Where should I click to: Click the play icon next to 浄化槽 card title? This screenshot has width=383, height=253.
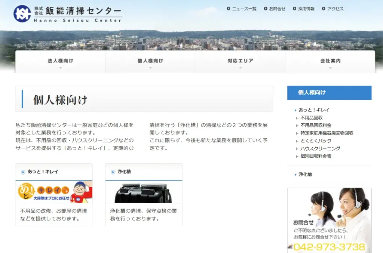coord(113,172)
